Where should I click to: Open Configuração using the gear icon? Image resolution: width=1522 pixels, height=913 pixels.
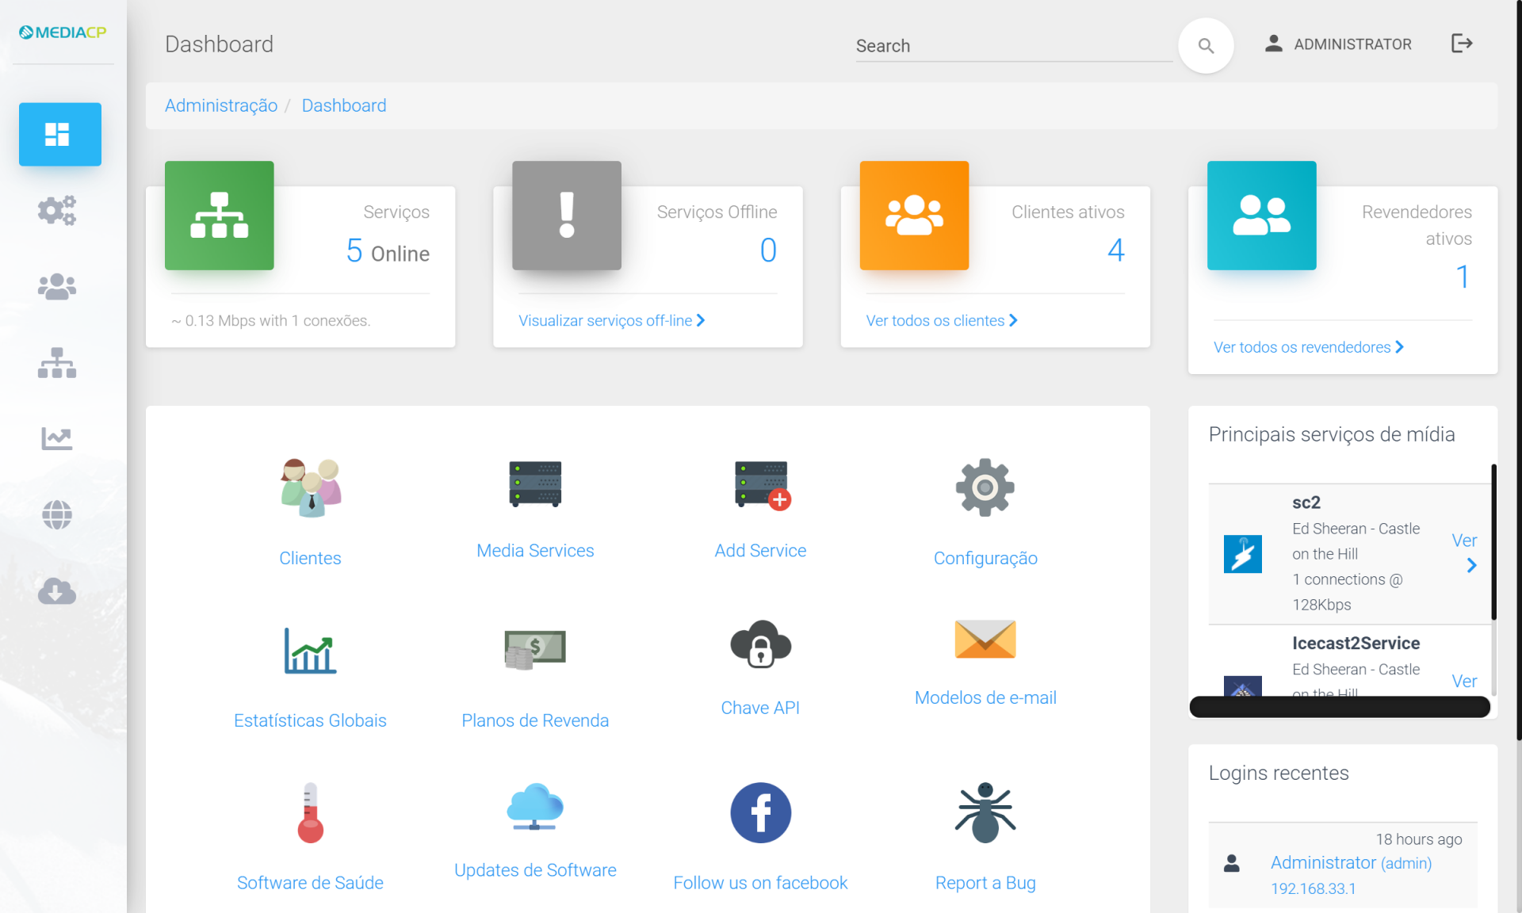pos(985,487)
